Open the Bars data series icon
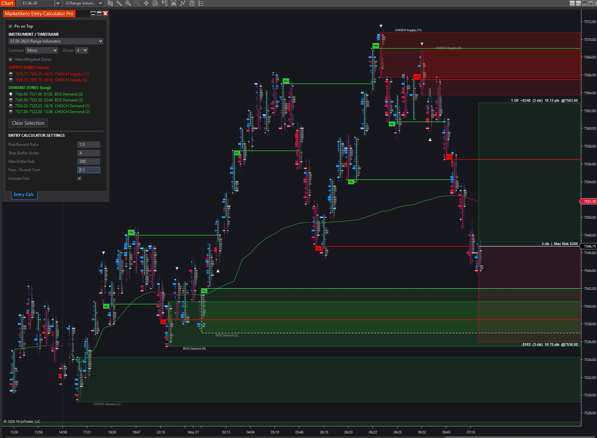This screenshot has width=597, height=438. click(x=110, y=3)
